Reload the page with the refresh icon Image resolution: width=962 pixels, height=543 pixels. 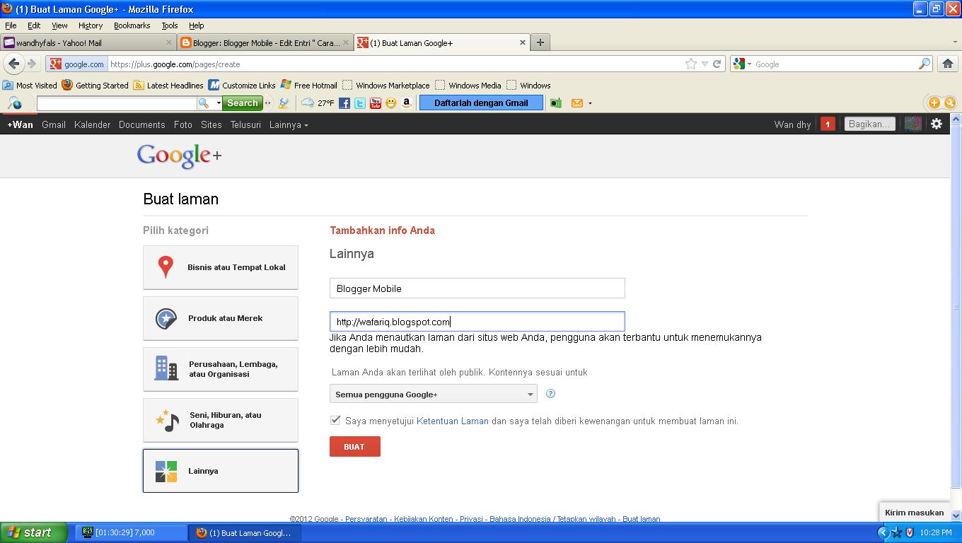pyautogui.click(x=717, y=64)
